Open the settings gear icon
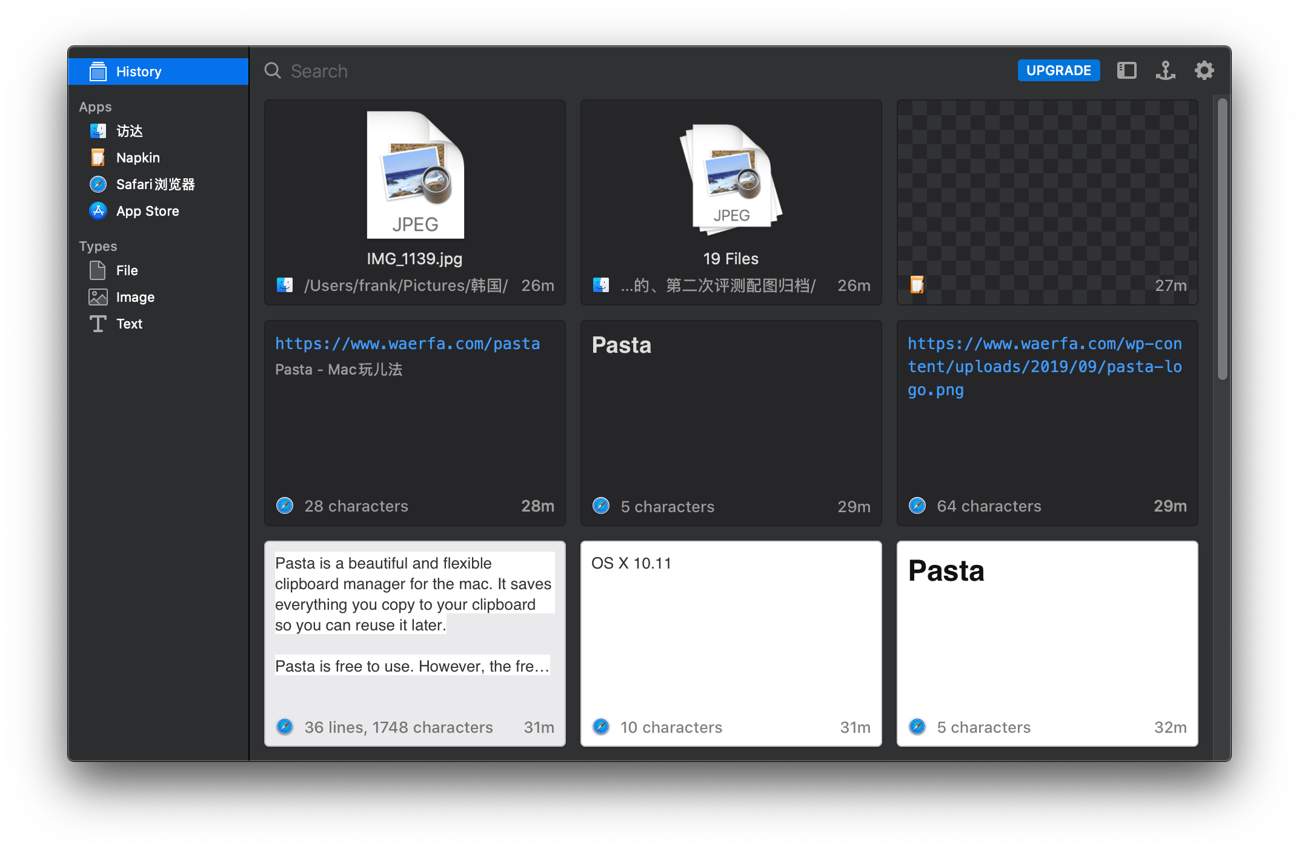Image resolution: width=1299 pixels, height=851 pixels. pyautogui.click(x=1203, y=70)
